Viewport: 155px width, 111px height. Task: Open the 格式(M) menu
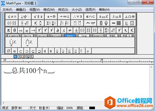click(49, 10)
